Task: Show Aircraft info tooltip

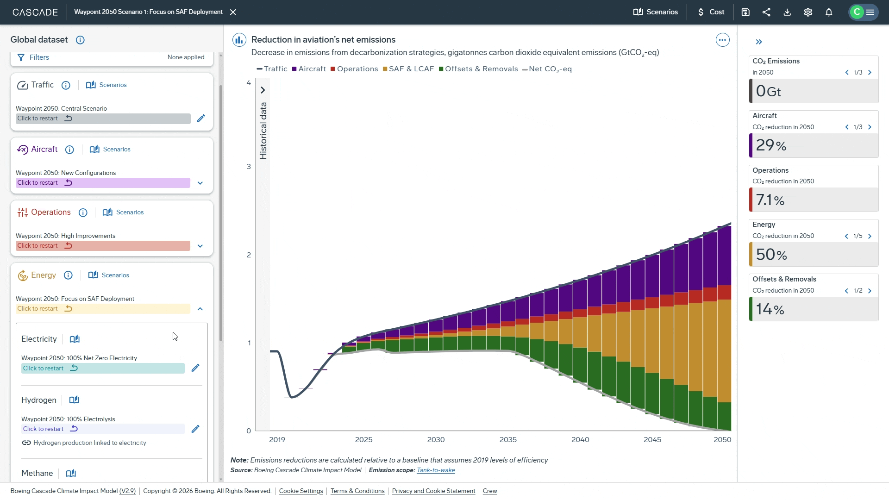Action: coord(69,150)
